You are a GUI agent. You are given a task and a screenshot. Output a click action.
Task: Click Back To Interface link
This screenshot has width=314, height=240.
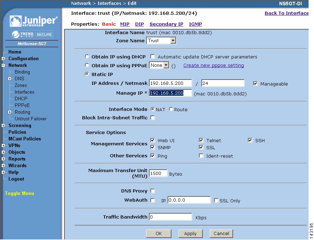pos(287,13)
